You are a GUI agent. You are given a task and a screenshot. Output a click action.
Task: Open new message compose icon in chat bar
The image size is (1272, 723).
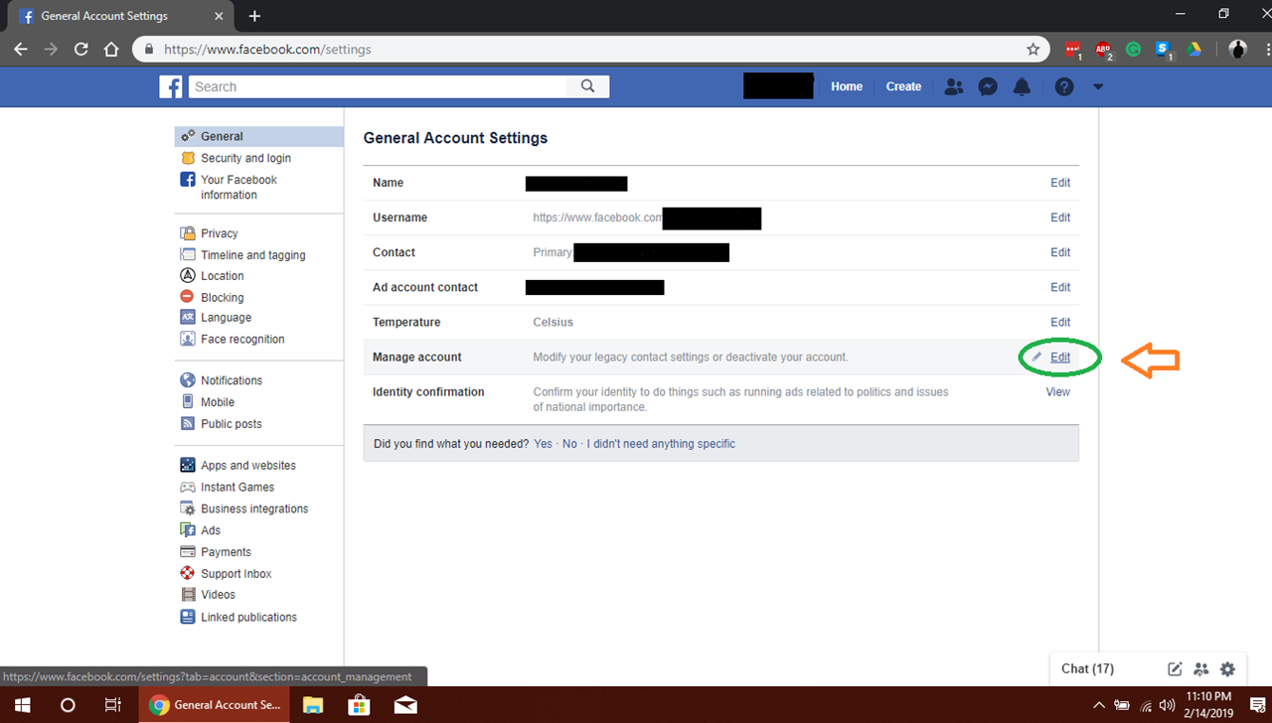click(x=1175, y=668)
